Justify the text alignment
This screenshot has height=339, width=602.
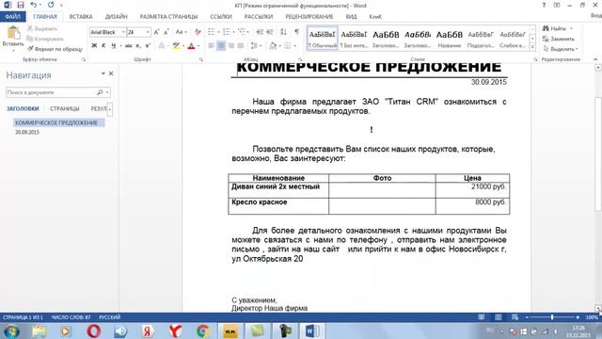[241, 46]
